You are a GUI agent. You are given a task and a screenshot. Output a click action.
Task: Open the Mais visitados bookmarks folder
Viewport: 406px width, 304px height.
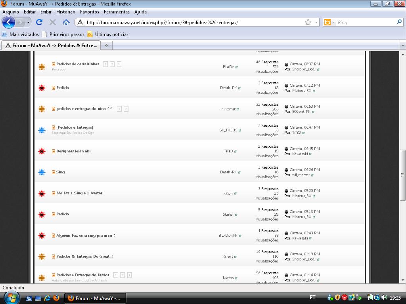pyautogui.click(x=24, y=34)
